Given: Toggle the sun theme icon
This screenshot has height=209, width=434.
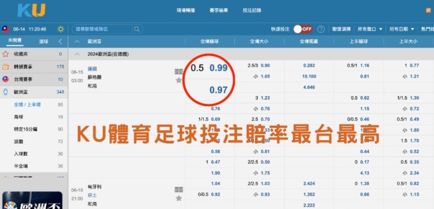Looking at the screenshot, I should [x=61, y=29].
